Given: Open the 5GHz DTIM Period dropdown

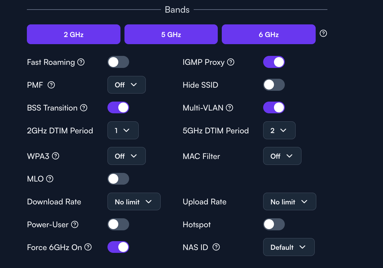Looking at the screenshot, I should point(279,131).
